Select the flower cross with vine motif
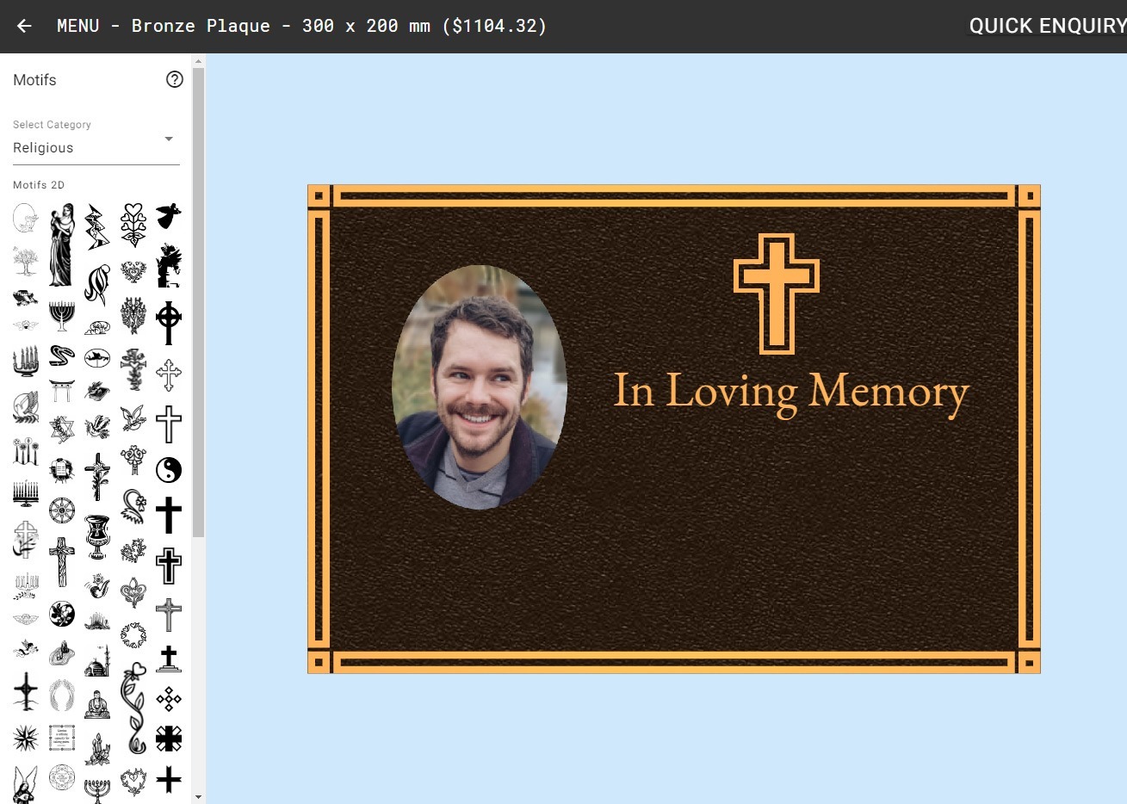The width and height of the screenshot is (1127, 804). tap(97, 477)
